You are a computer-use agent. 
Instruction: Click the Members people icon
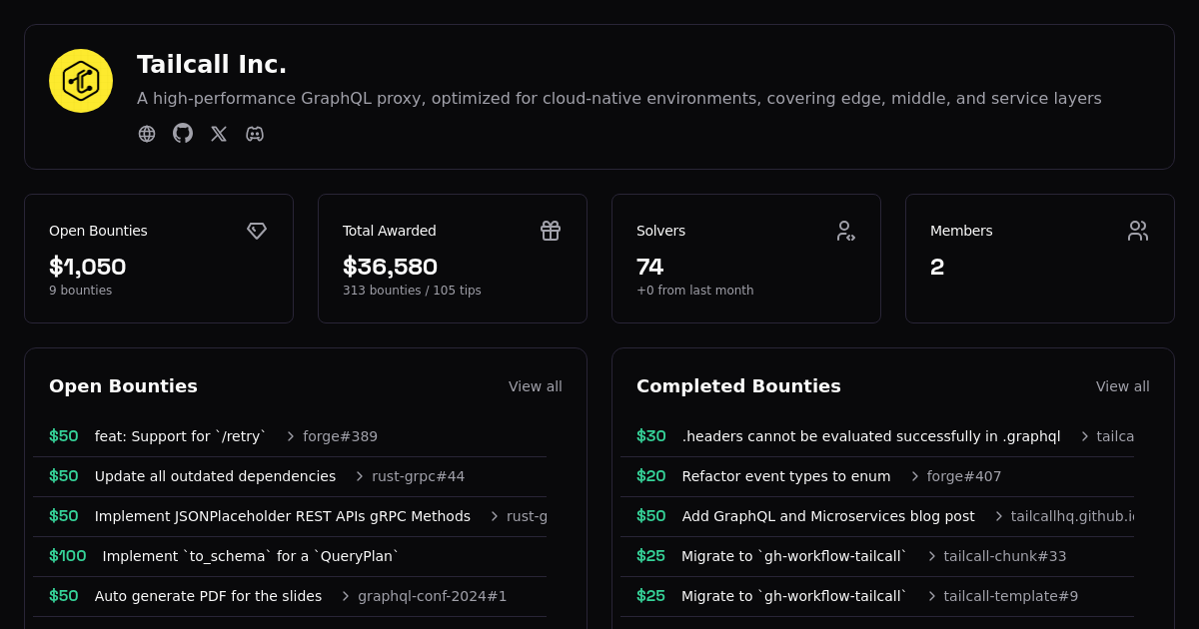(x=1138, y=231)
